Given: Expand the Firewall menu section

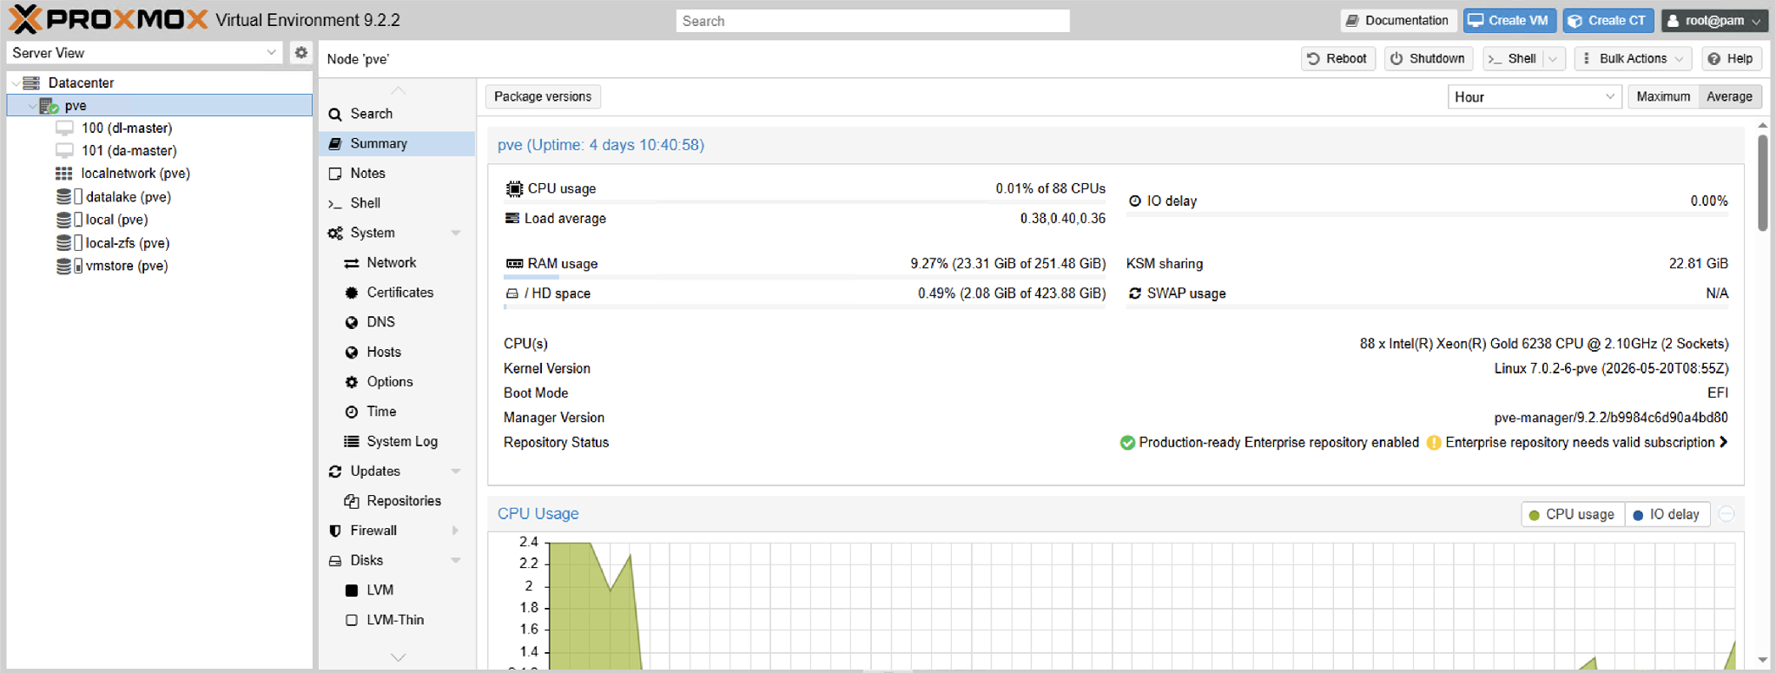Looking at the screenshot, I should pos(456,531).
